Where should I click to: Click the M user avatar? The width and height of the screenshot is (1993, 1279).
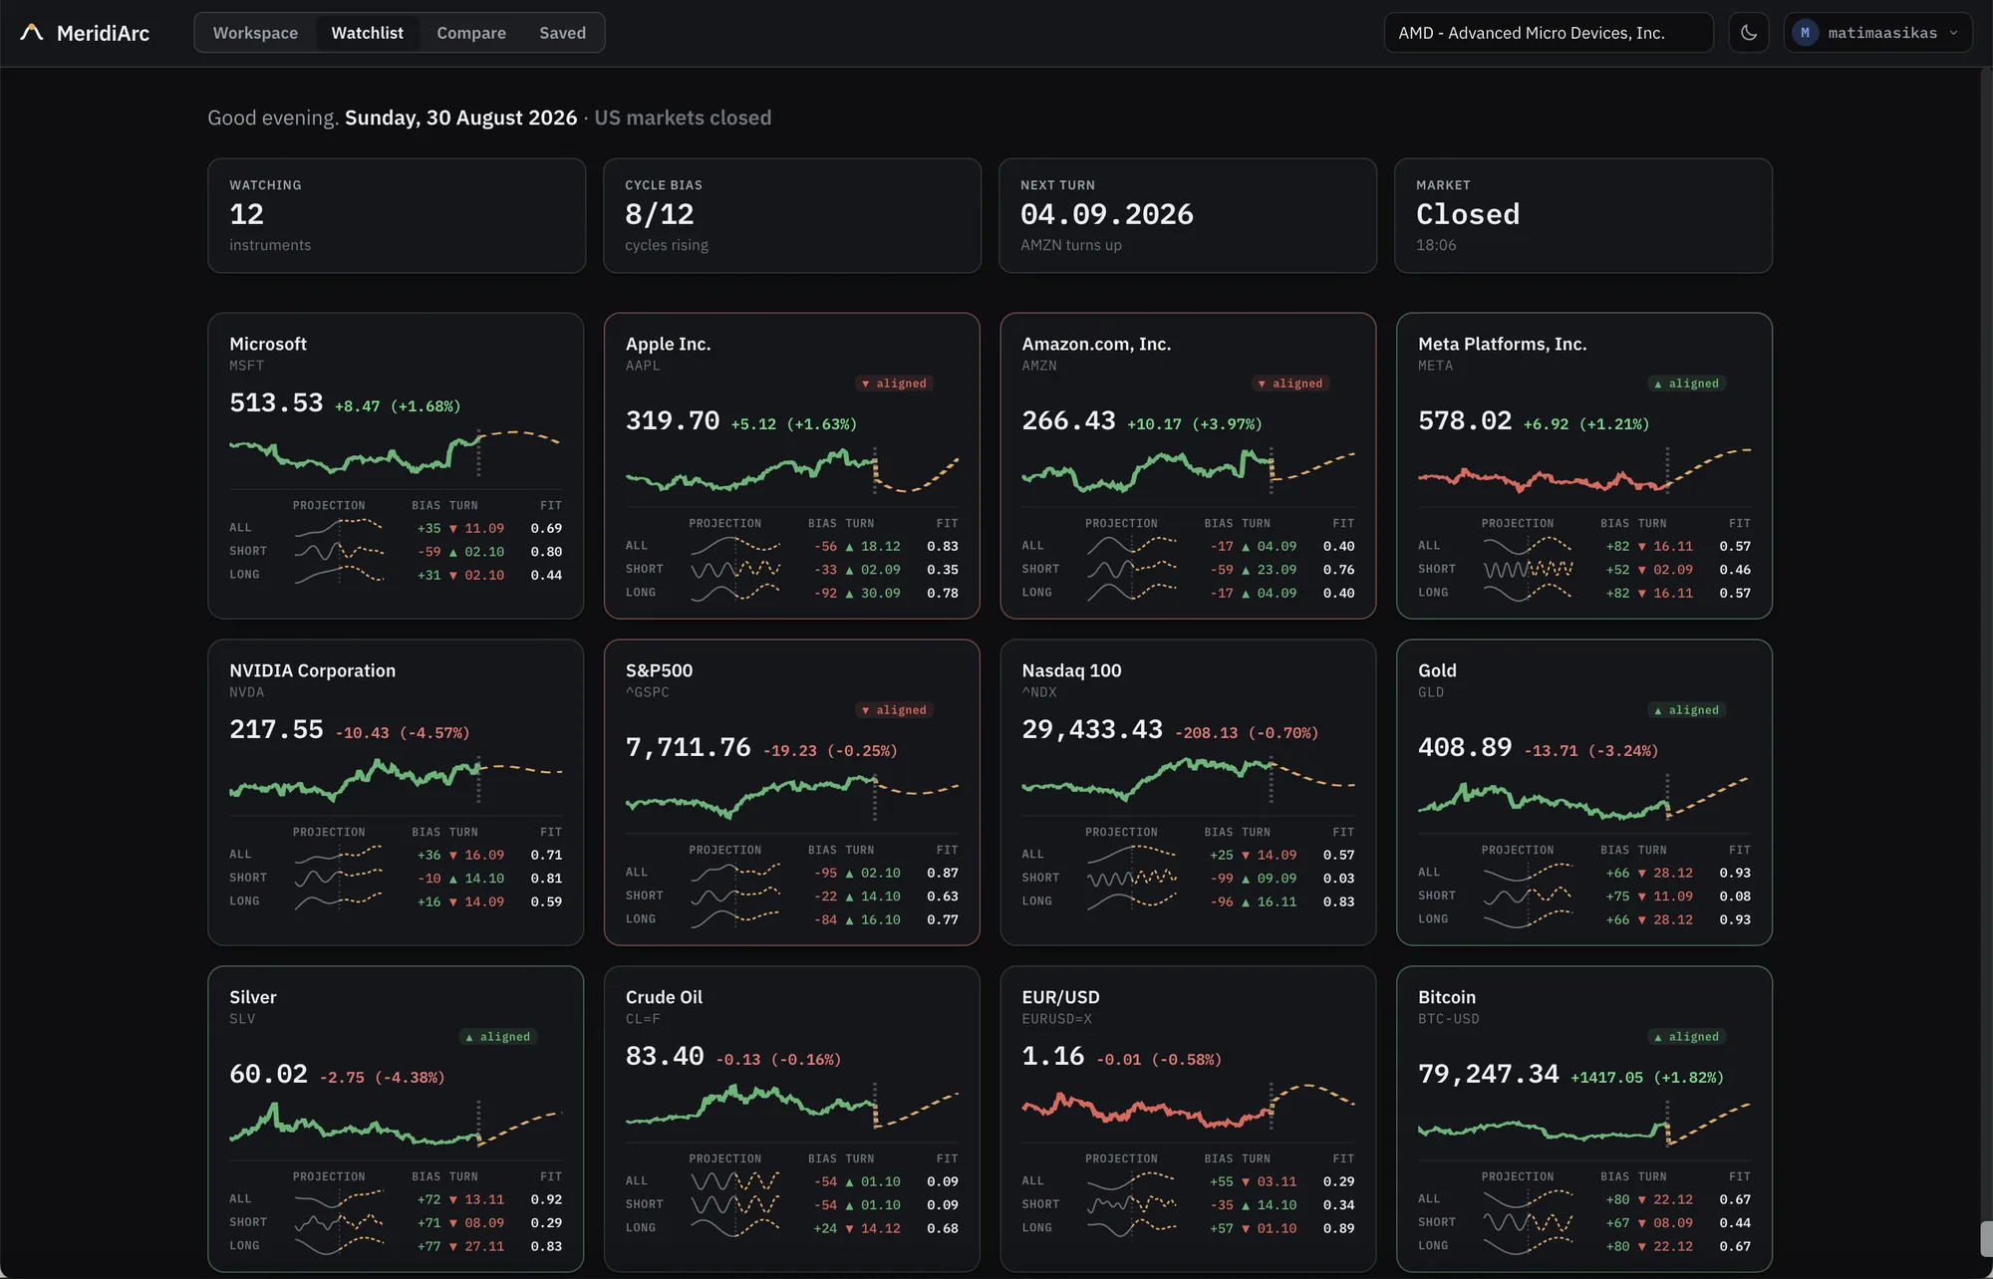[x=1805, y=33]
